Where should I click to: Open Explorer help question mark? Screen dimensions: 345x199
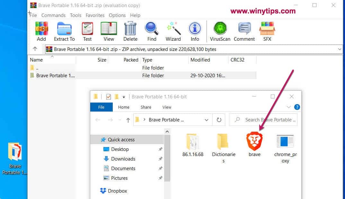coord(297,107)
